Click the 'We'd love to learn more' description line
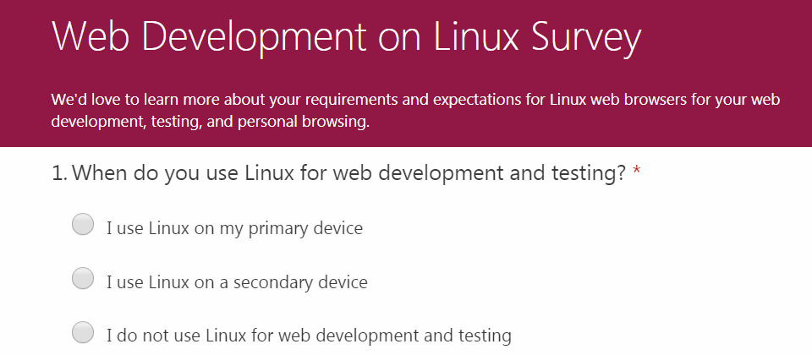 (x=416, y=100)
